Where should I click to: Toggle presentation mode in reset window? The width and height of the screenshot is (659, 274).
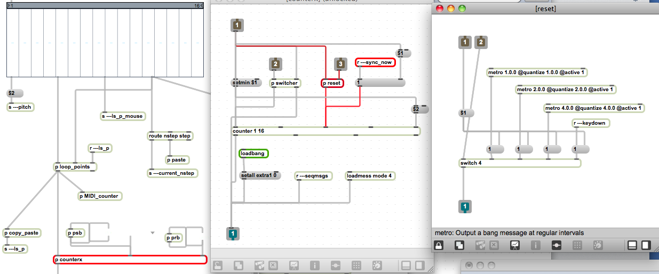tap(515, 246)
